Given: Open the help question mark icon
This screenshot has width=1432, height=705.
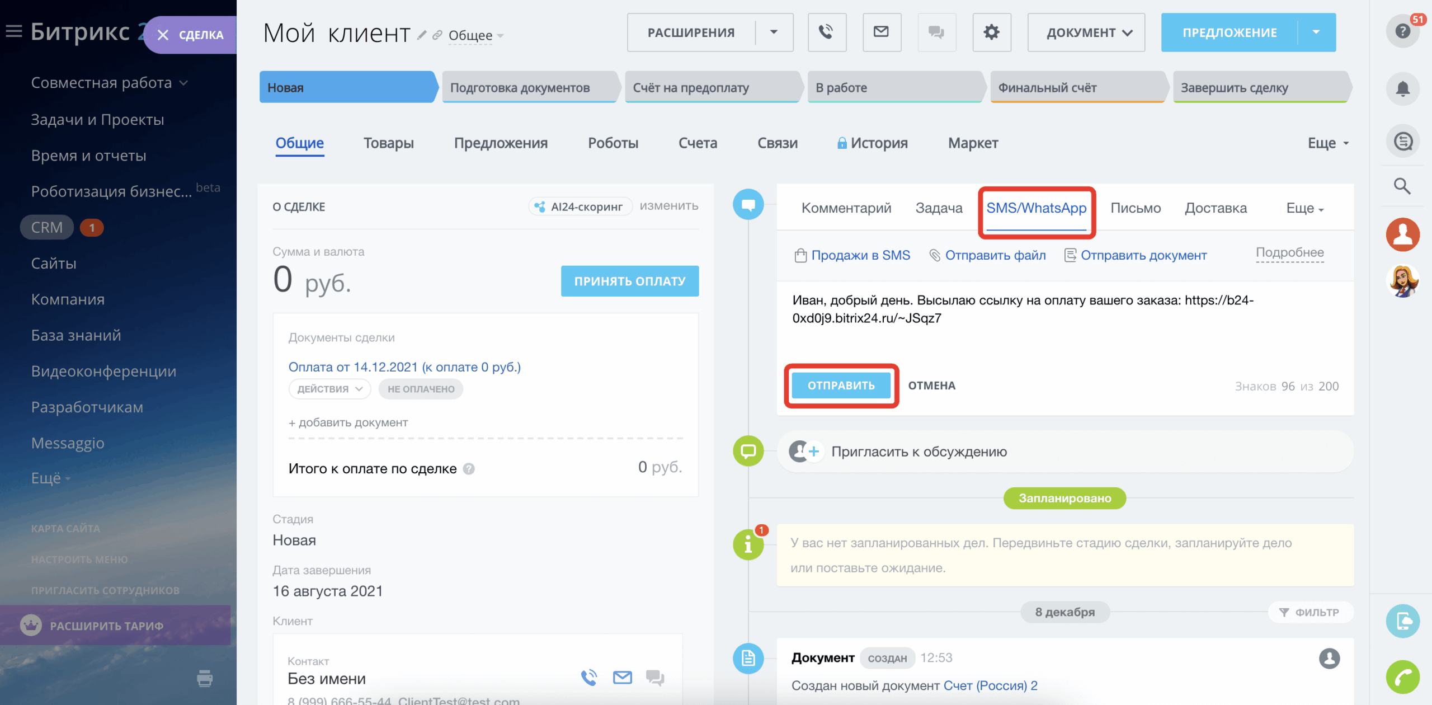Looking at the screenshot, I should point(1402,31).
